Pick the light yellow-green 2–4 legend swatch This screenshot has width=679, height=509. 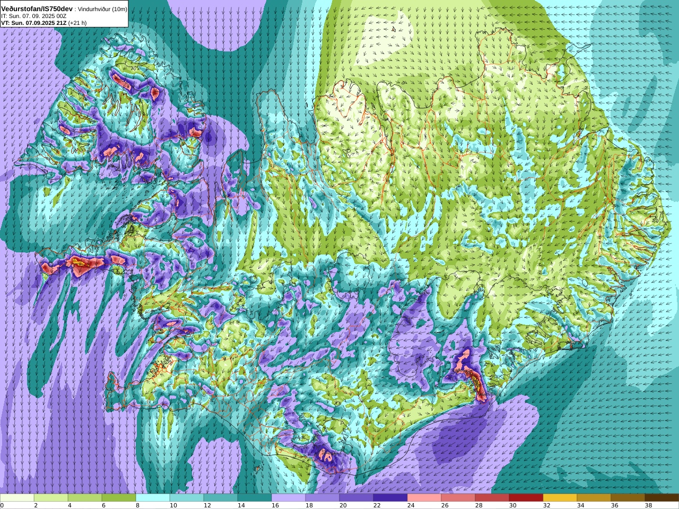(x=51, y=498)
